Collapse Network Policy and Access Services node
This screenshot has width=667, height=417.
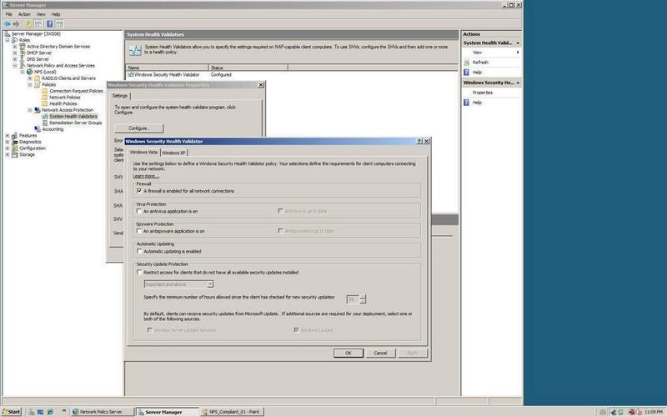click(x=15, y=66)
